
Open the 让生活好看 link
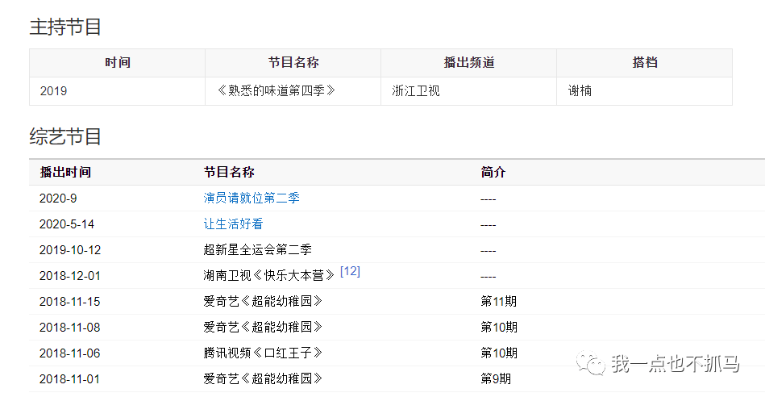[x=233, y=224]
